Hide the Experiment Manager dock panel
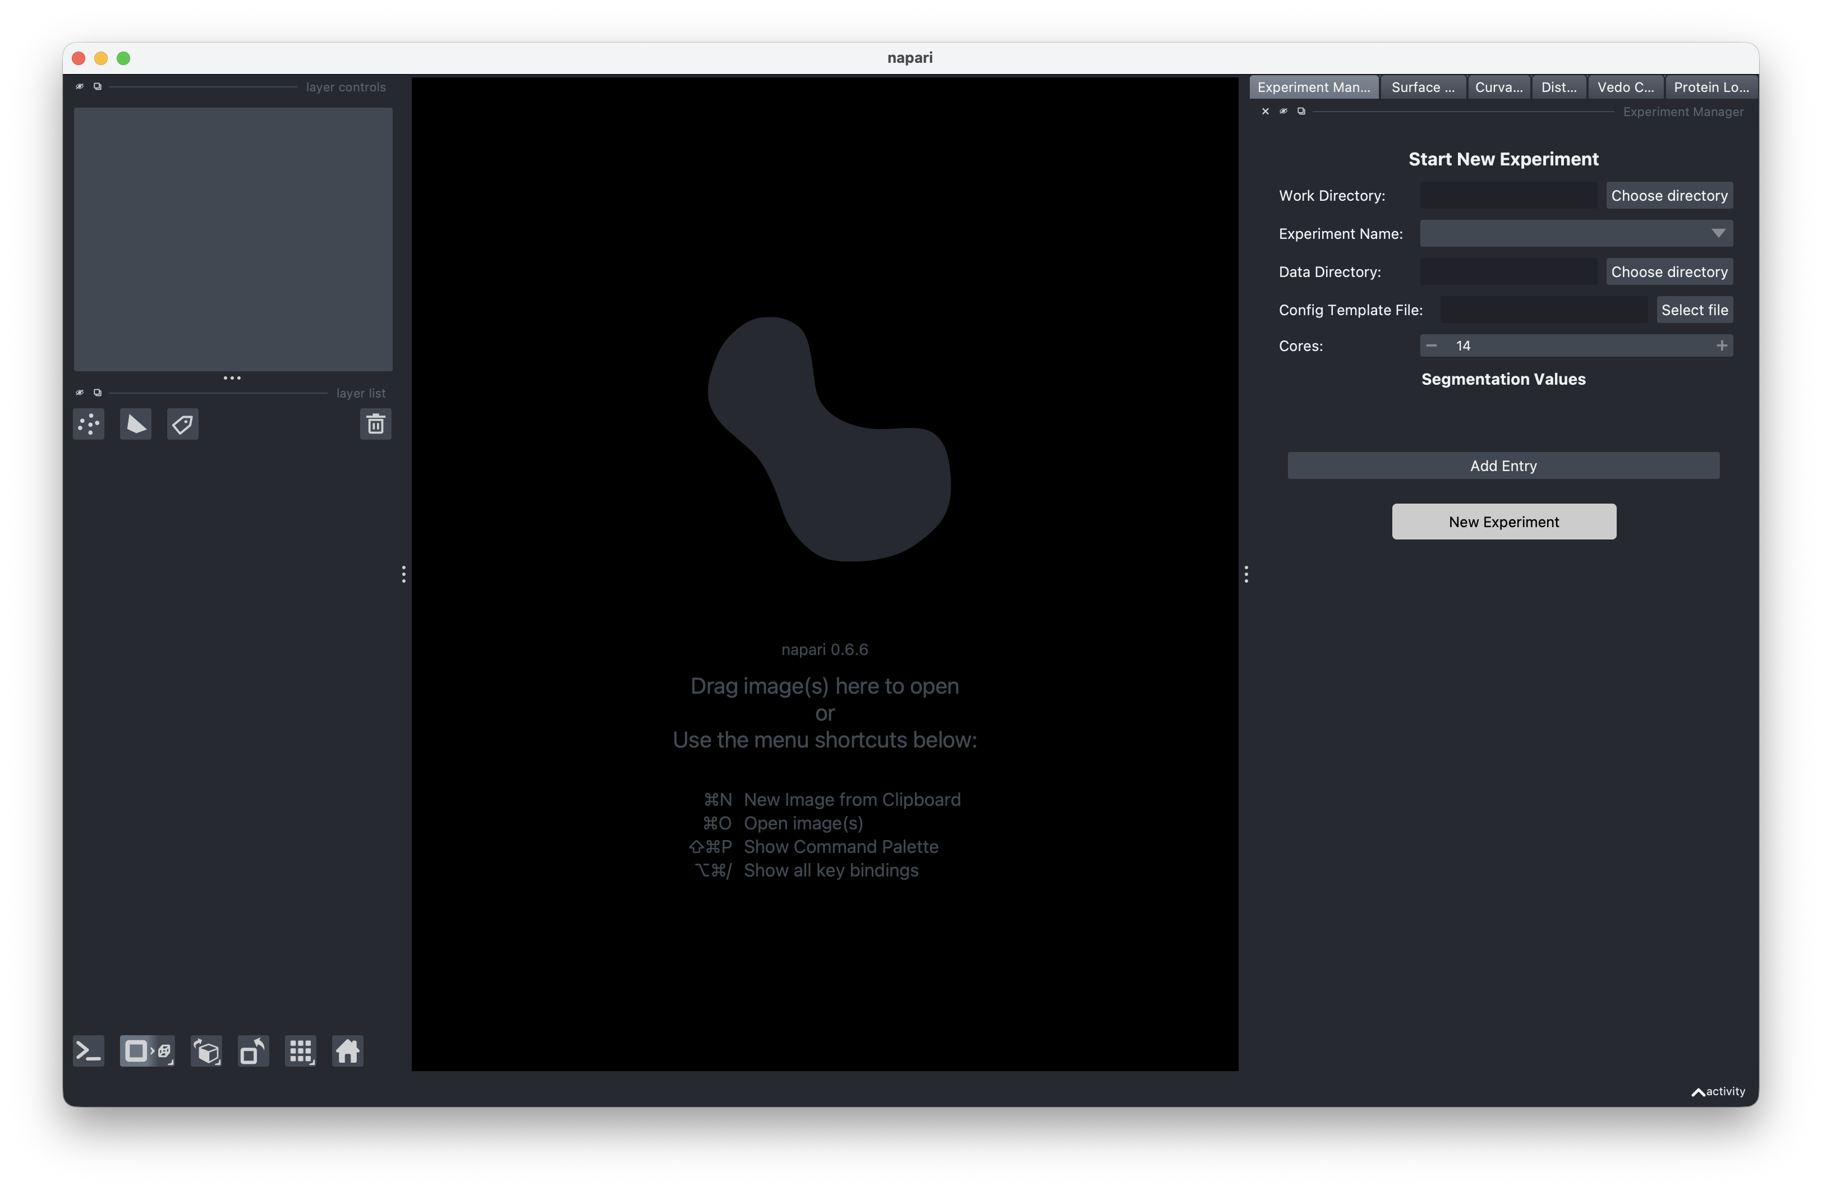Image resolution: width=1822 pixels, height=1190 pixels. (1283, 111)
